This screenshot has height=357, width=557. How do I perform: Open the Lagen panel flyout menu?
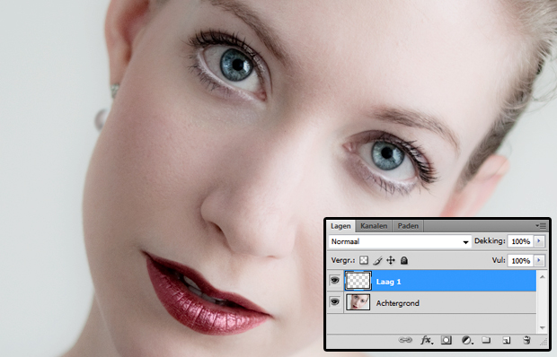[541, 225]
